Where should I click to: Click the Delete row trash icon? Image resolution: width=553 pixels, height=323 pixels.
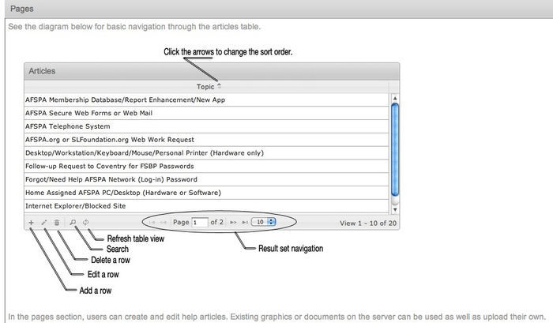57,223
